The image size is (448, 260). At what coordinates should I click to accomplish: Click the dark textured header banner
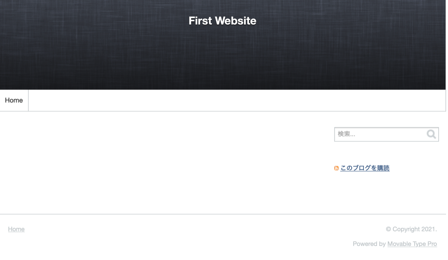click(x=223, y=56)
